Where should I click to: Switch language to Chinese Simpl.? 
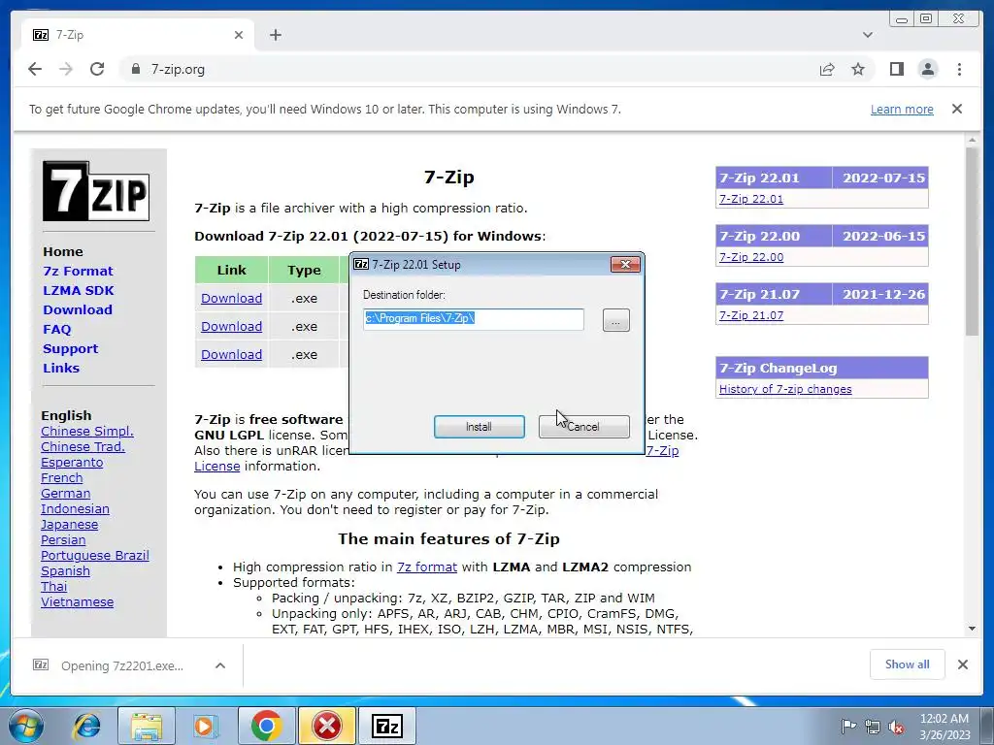click(x=86, y=432)
